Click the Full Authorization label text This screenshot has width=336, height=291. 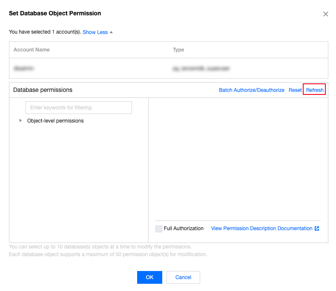(x=184, y=228)
